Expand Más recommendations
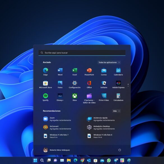This screenshot has width=164, height=164. 116,111
